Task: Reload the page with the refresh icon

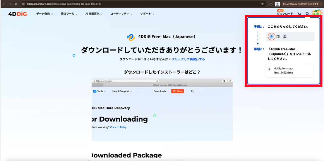Action: [x=16, y=4]
